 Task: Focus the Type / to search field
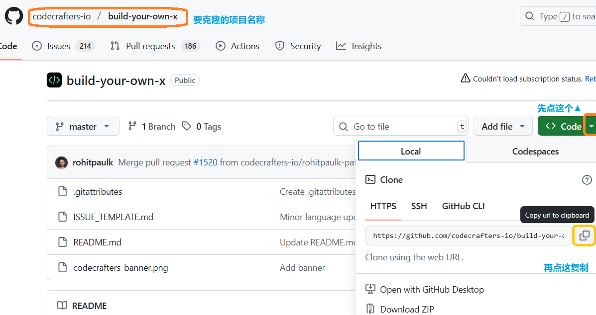[558, 16]
